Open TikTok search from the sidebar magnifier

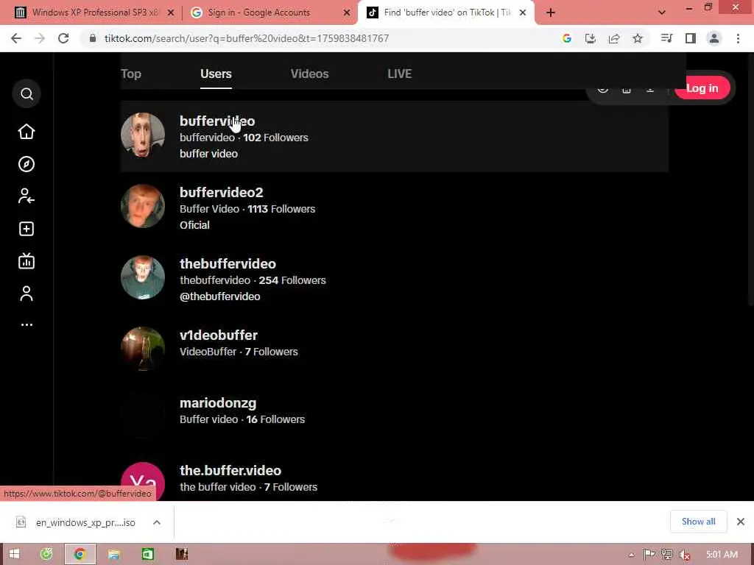point(27,93)
